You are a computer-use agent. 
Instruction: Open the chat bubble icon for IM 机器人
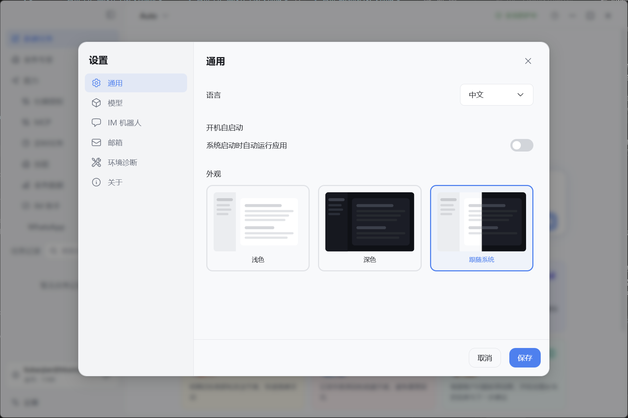coord(96,123)
